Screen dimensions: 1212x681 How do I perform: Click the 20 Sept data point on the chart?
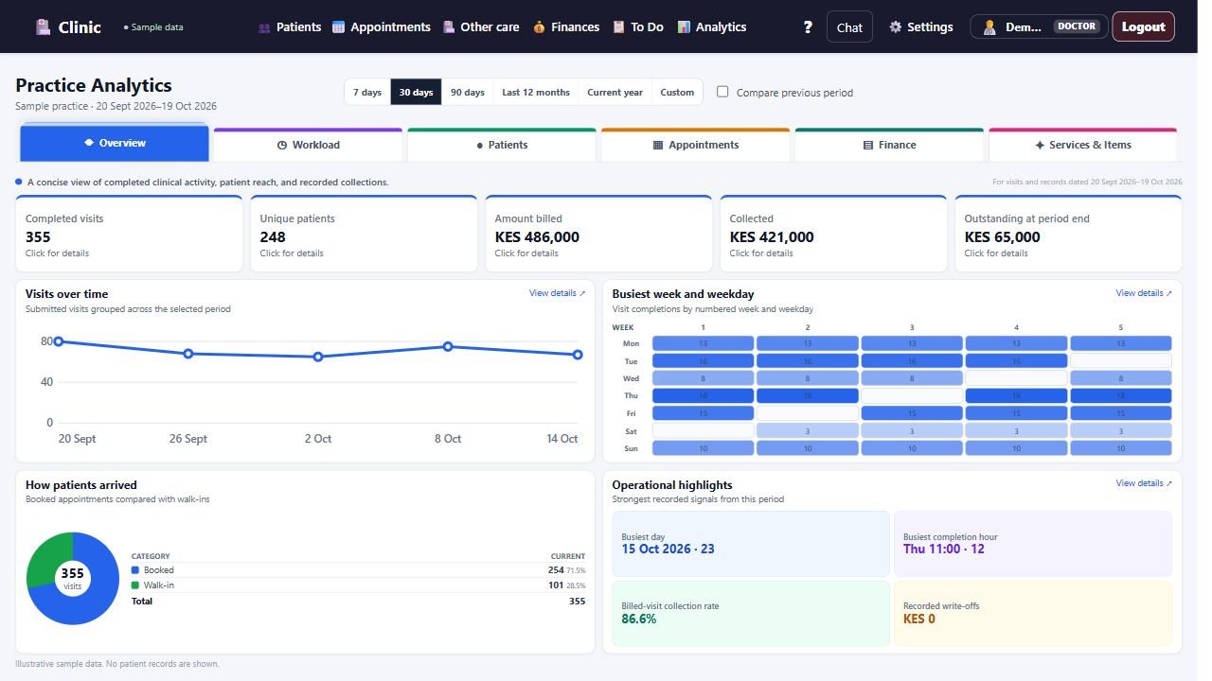pyautogui.click(x=59, y=341)
